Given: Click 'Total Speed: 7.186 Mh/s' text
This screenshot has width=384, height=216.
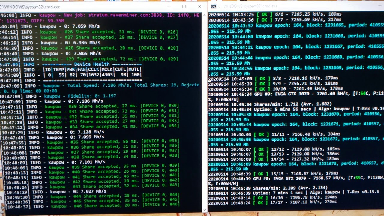Looking at the screenshot, I should click(100, 85).
